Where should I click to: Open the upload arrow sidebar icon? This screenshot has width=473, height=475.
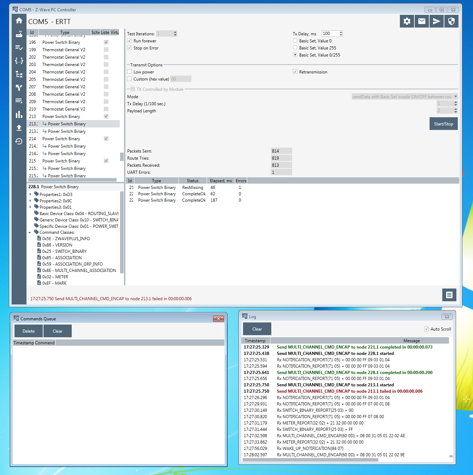[x=19, y=128]
